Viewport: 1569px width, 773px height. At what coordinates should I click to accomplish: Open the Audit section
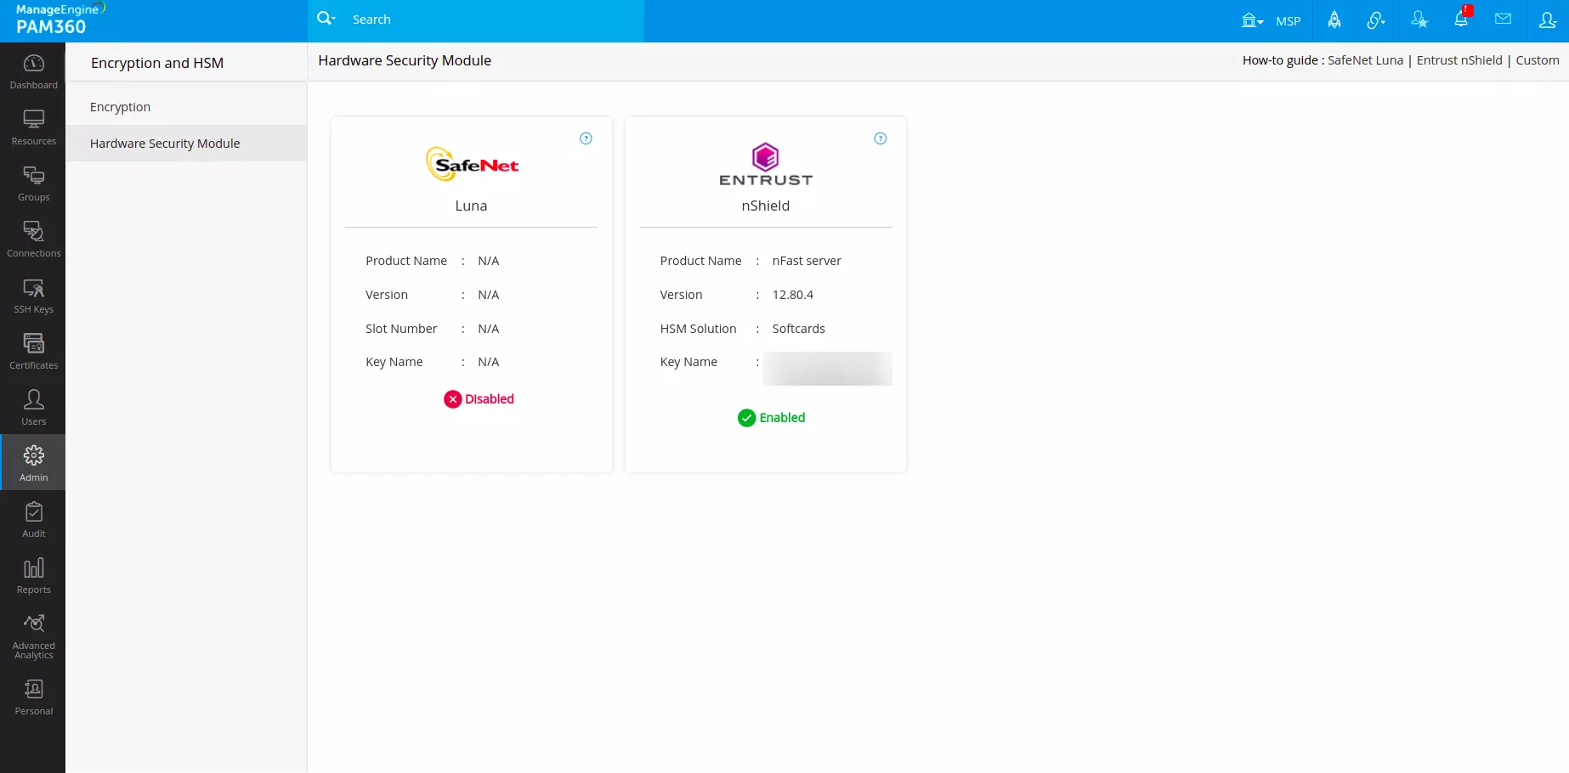click(x=33, y=520)
